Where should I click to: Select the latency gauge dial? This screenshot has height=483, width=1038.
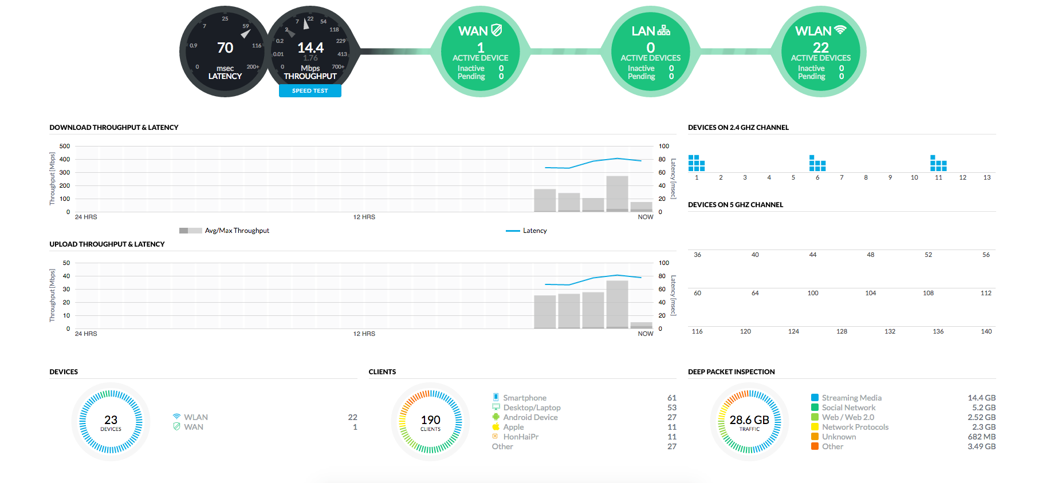click(x=225, y=52)
